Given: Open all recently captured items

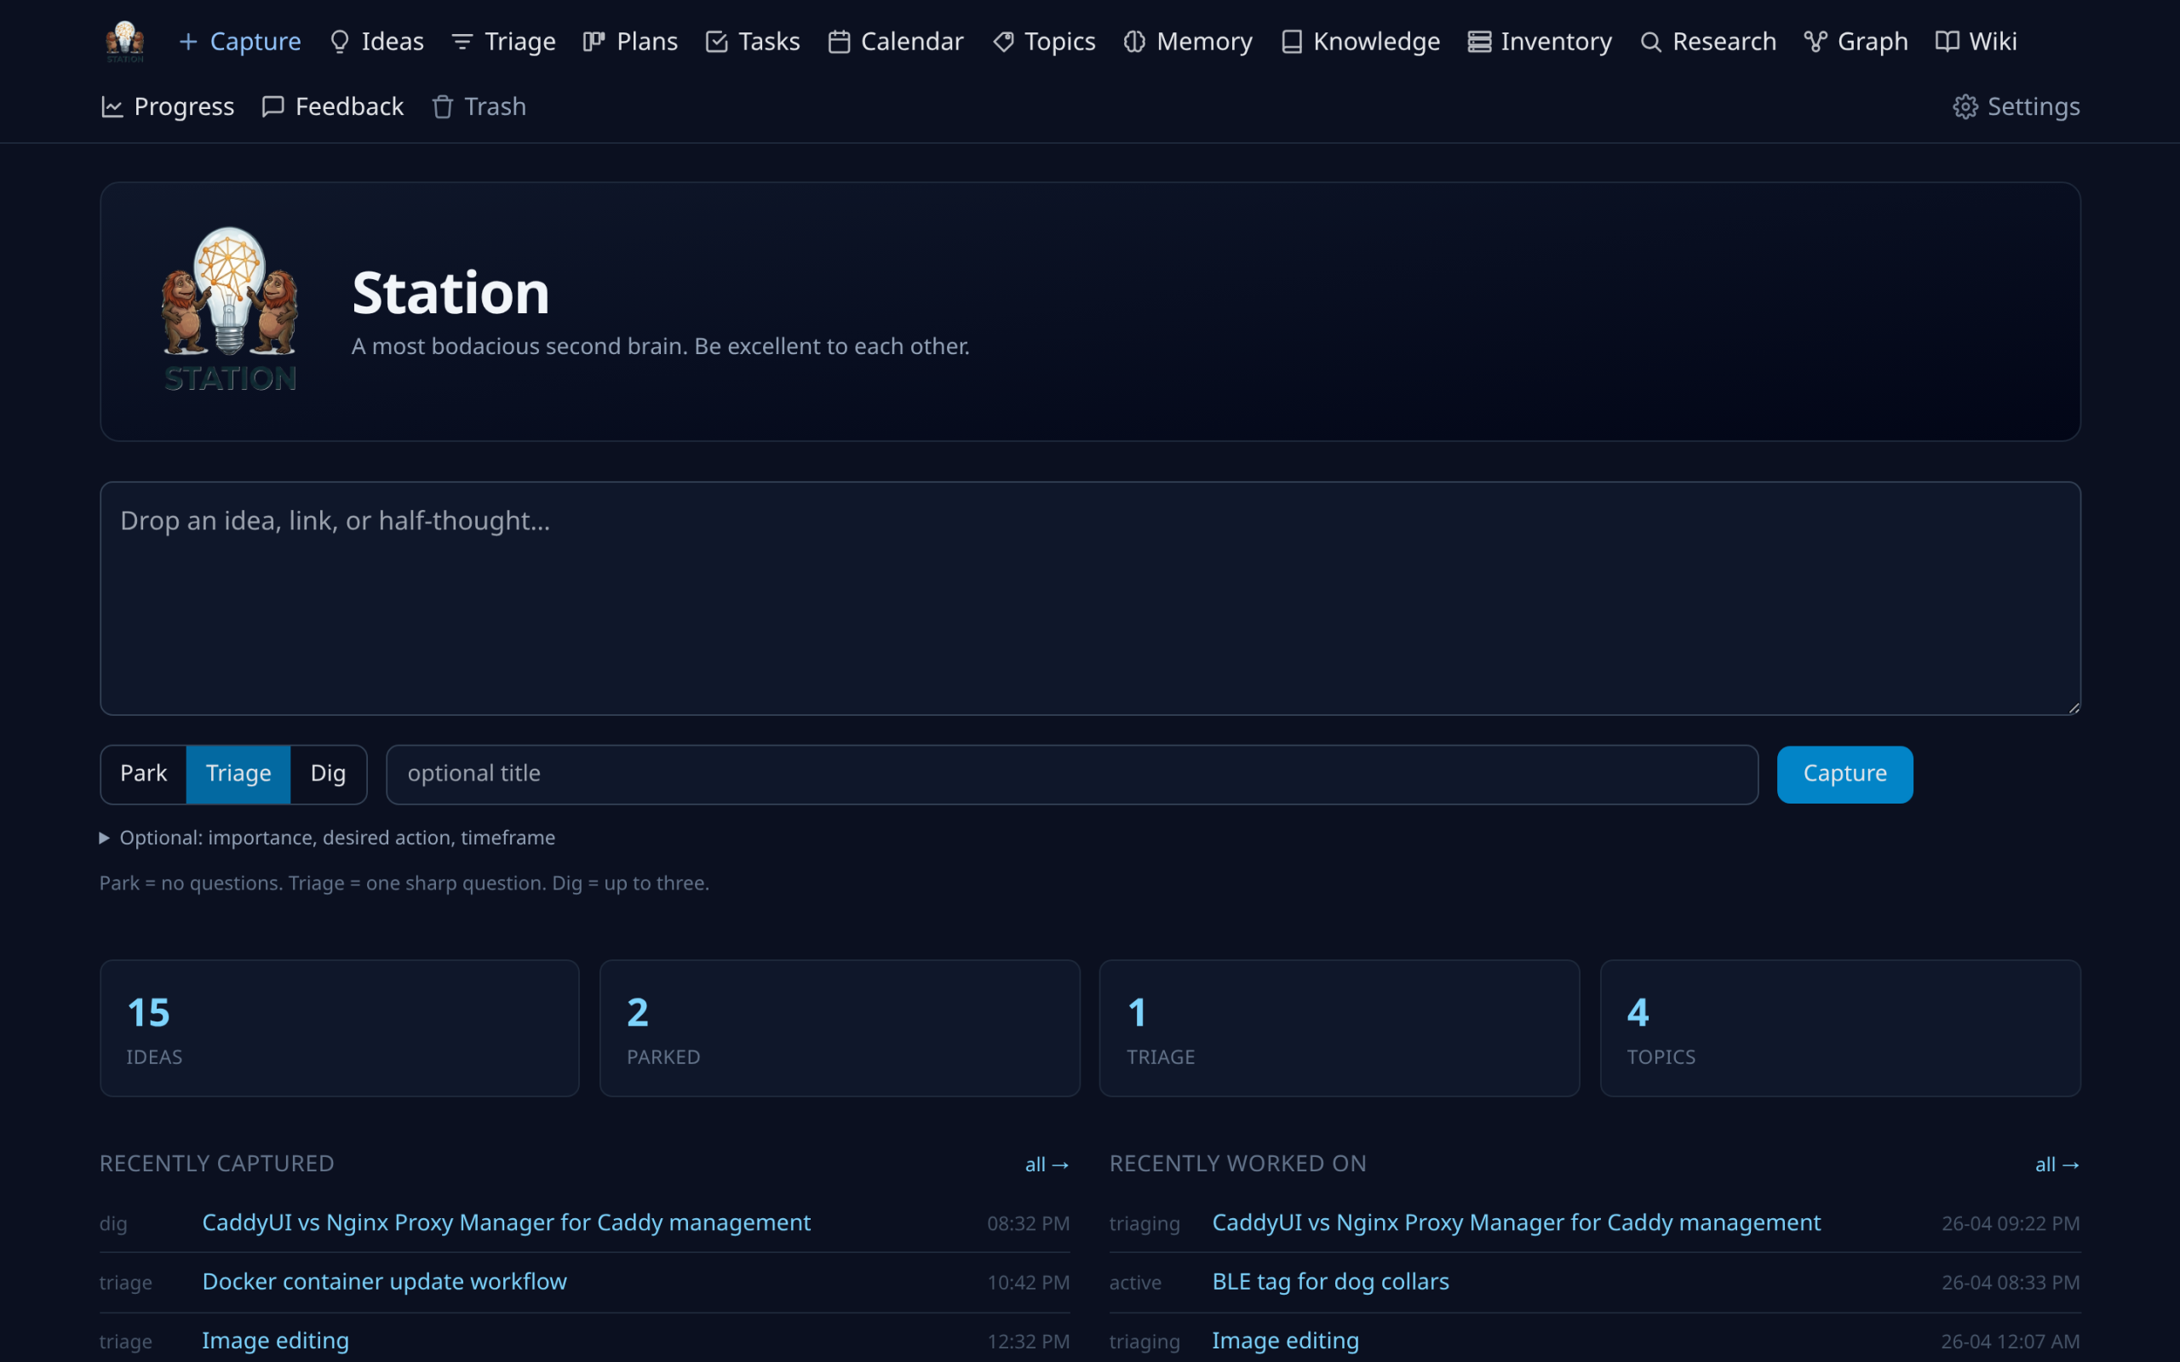Looking at the screenshot, I should pyautogui.click(x=1047, y=1165).
